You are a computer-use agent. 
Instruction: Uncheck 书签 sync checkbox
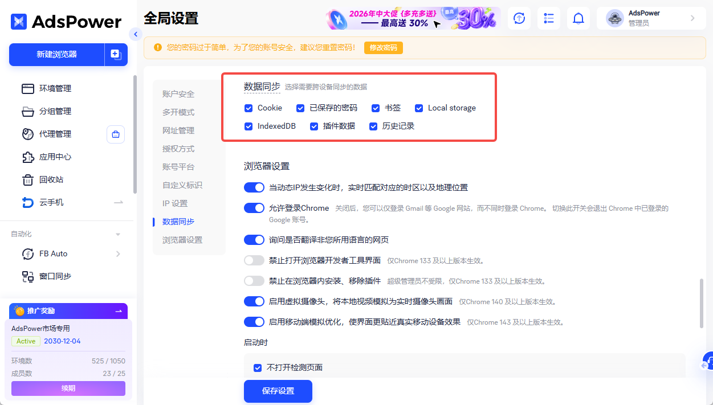click(376, 108)
